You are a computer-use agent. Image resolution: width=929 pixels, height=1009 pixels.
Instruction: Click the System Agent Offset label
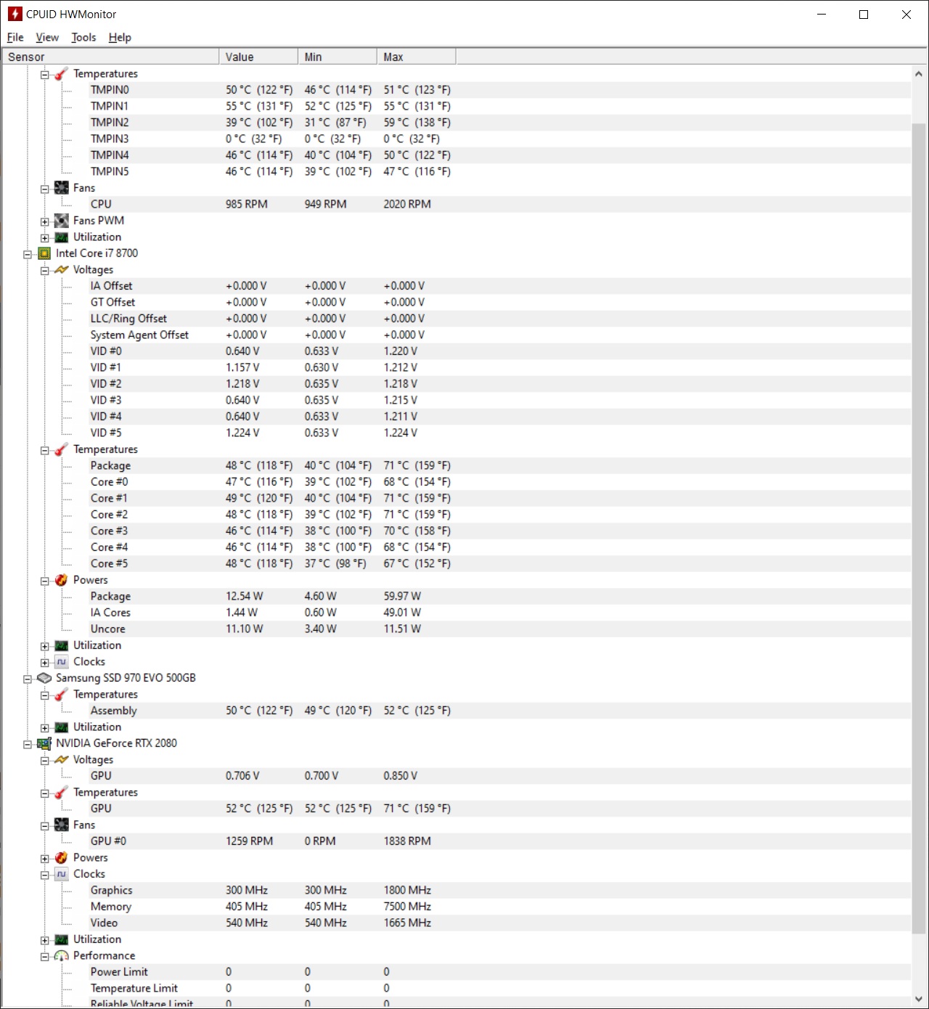(139, 335)
